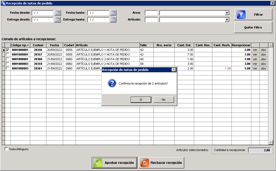Open calendar for Fecha desde
This screenshot has height=171, width=276.
[x=57, y=13]
